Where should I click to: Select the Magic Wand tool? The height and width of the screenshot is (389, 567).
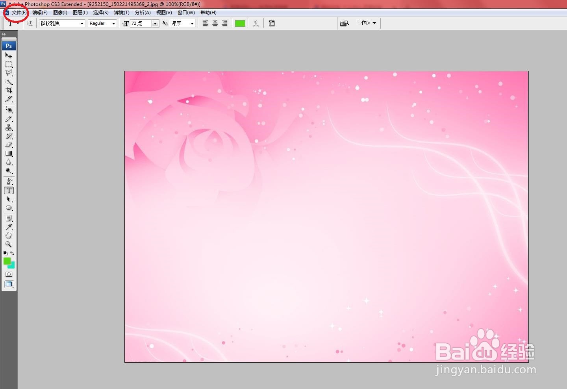coord(9,82)
